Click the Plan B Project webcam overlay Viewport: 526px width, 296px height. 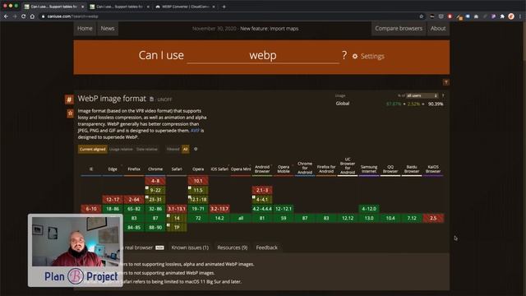[75, 250]
